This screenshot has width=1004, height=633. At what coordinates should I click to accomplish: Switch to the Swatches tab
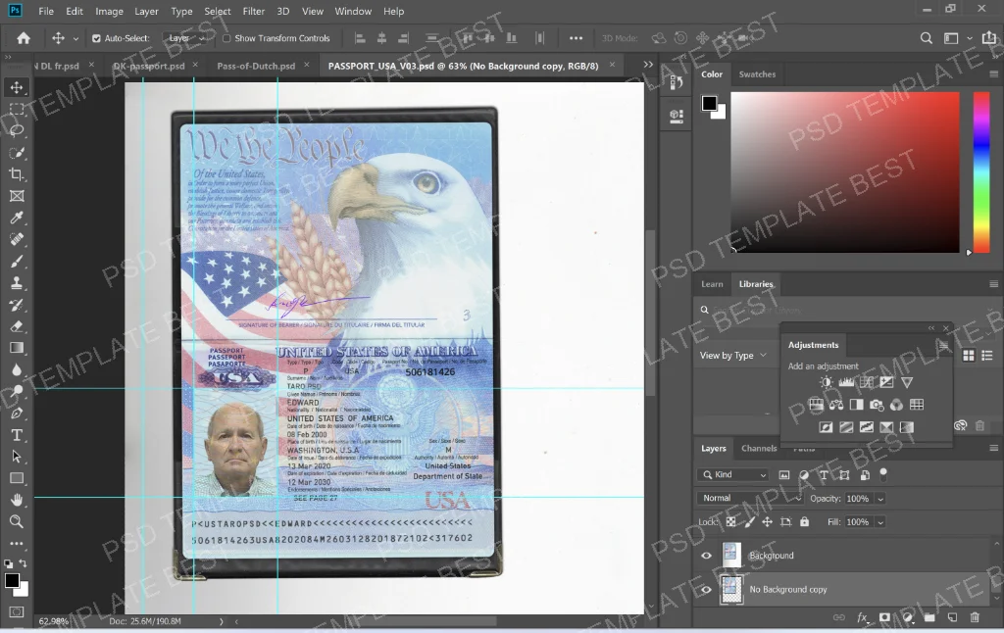click(x=757, y=74)
